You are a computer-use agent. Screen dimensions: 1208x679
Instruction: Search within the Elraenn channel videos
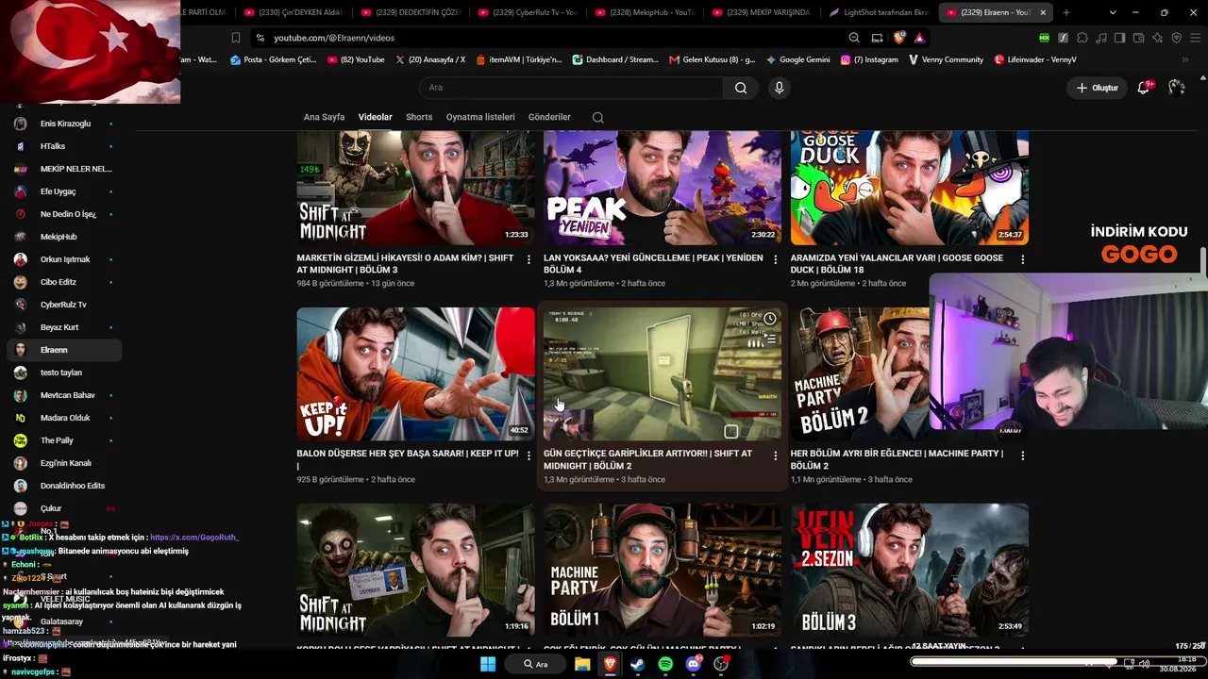[x=598, y=118]
